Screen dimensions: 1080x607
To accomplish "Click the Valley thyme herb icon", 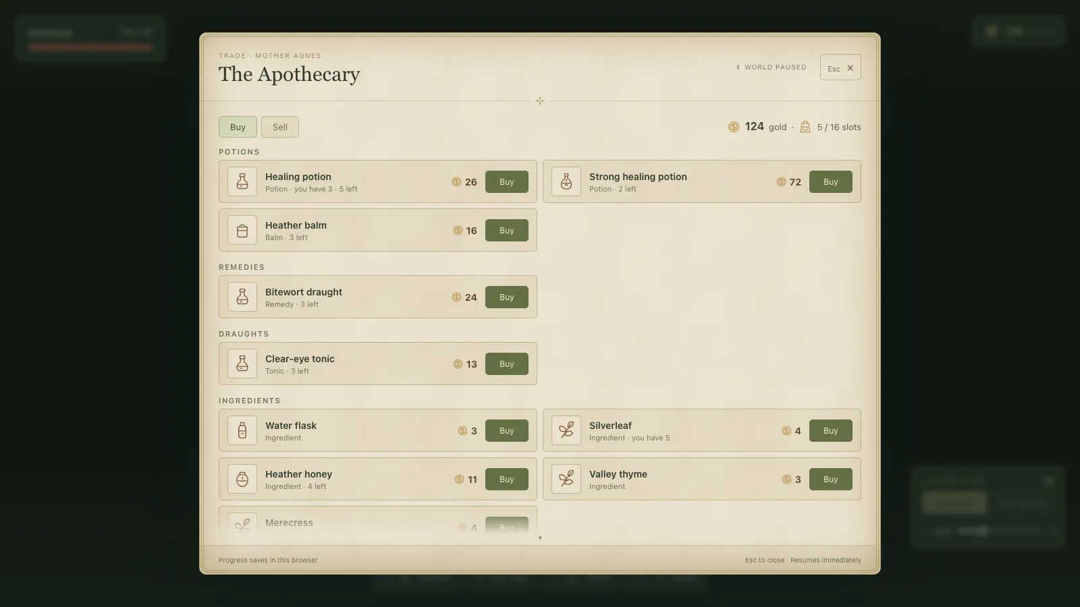I will (566, 479).
